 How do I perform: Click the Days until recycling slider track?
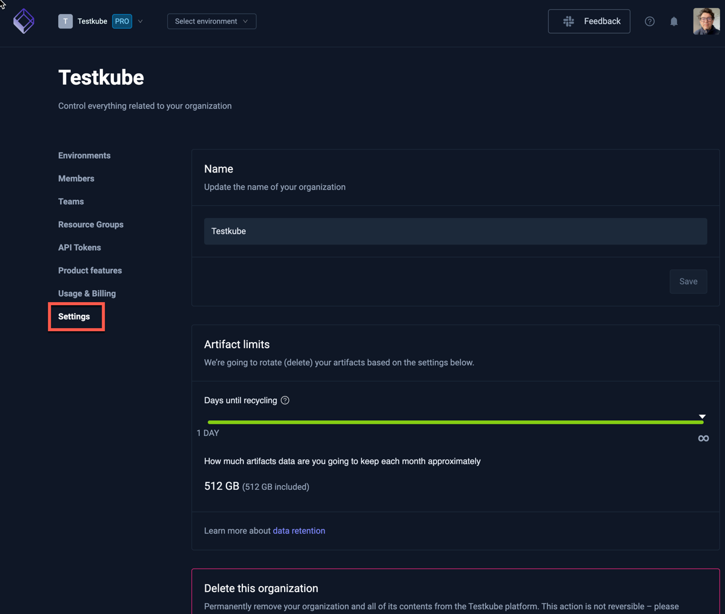pos(455,422)
